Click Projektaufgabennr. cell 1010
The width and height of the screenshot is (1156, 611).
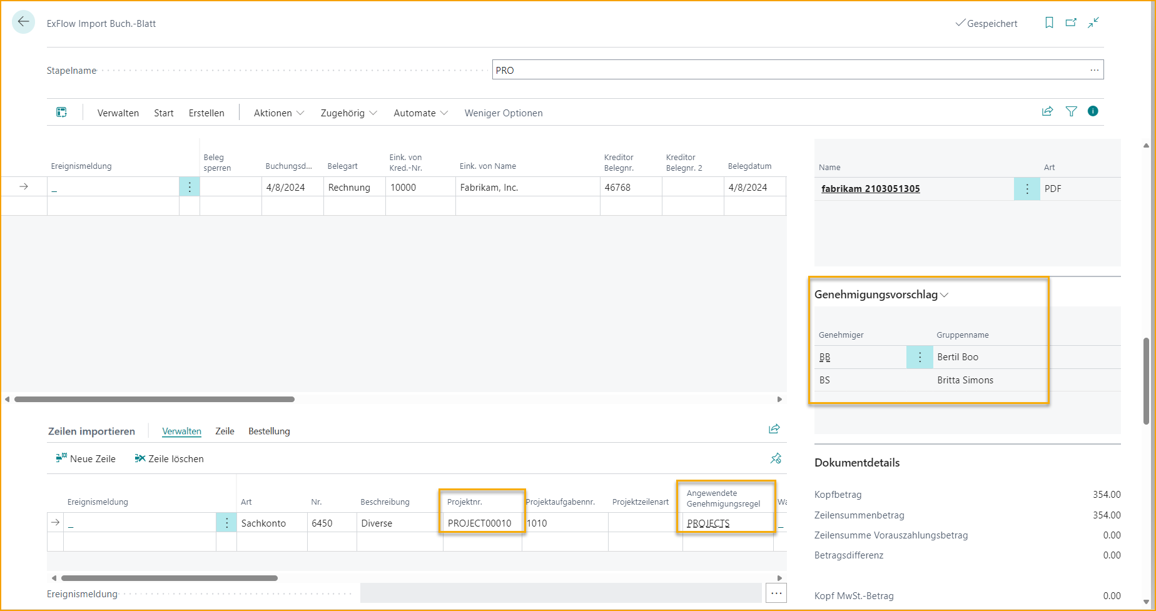tap(565, 523)
